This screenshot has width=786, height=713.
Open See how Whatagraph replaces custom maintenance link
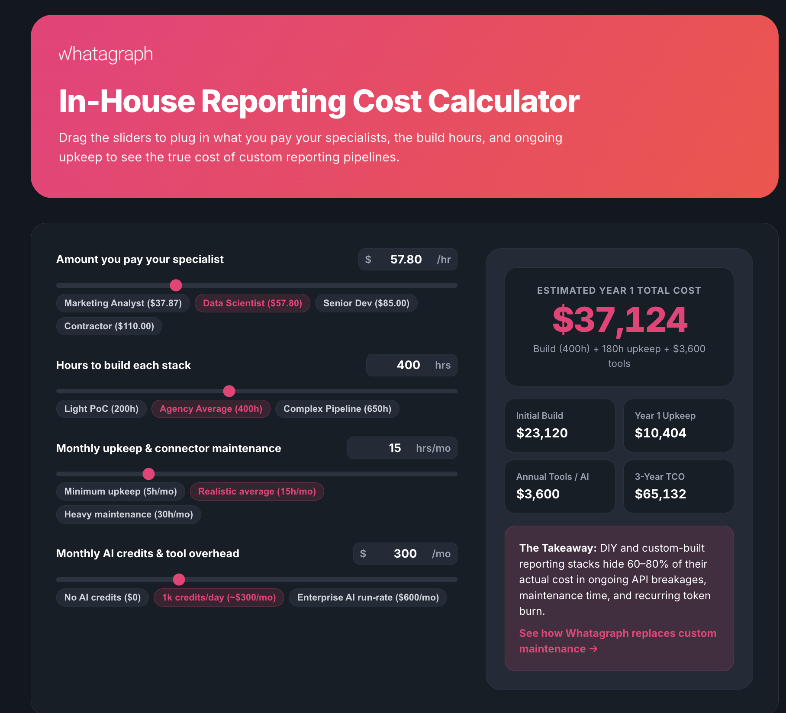618,641
